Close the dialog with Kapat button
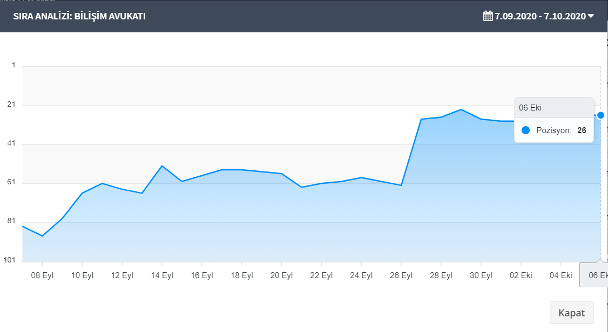 coord(571,313)
